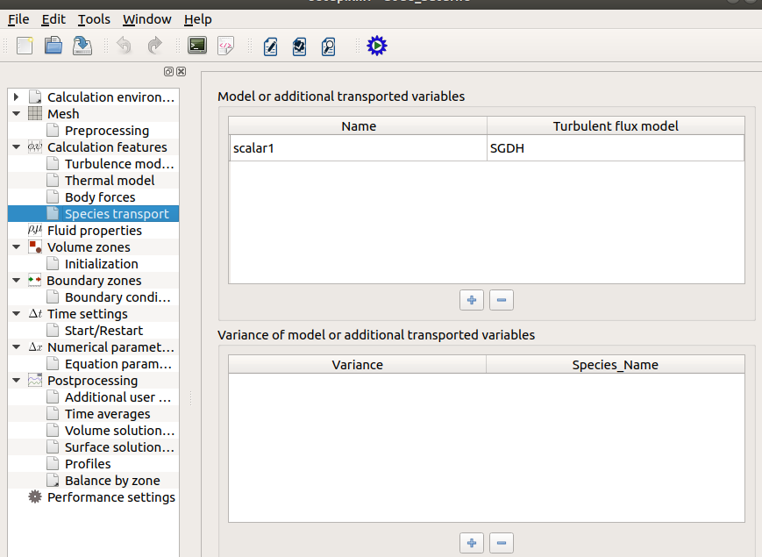762x557 pixels.
Task: Go to the Turbulence models page
Action: pyautogui.click(x=118, y=164)
